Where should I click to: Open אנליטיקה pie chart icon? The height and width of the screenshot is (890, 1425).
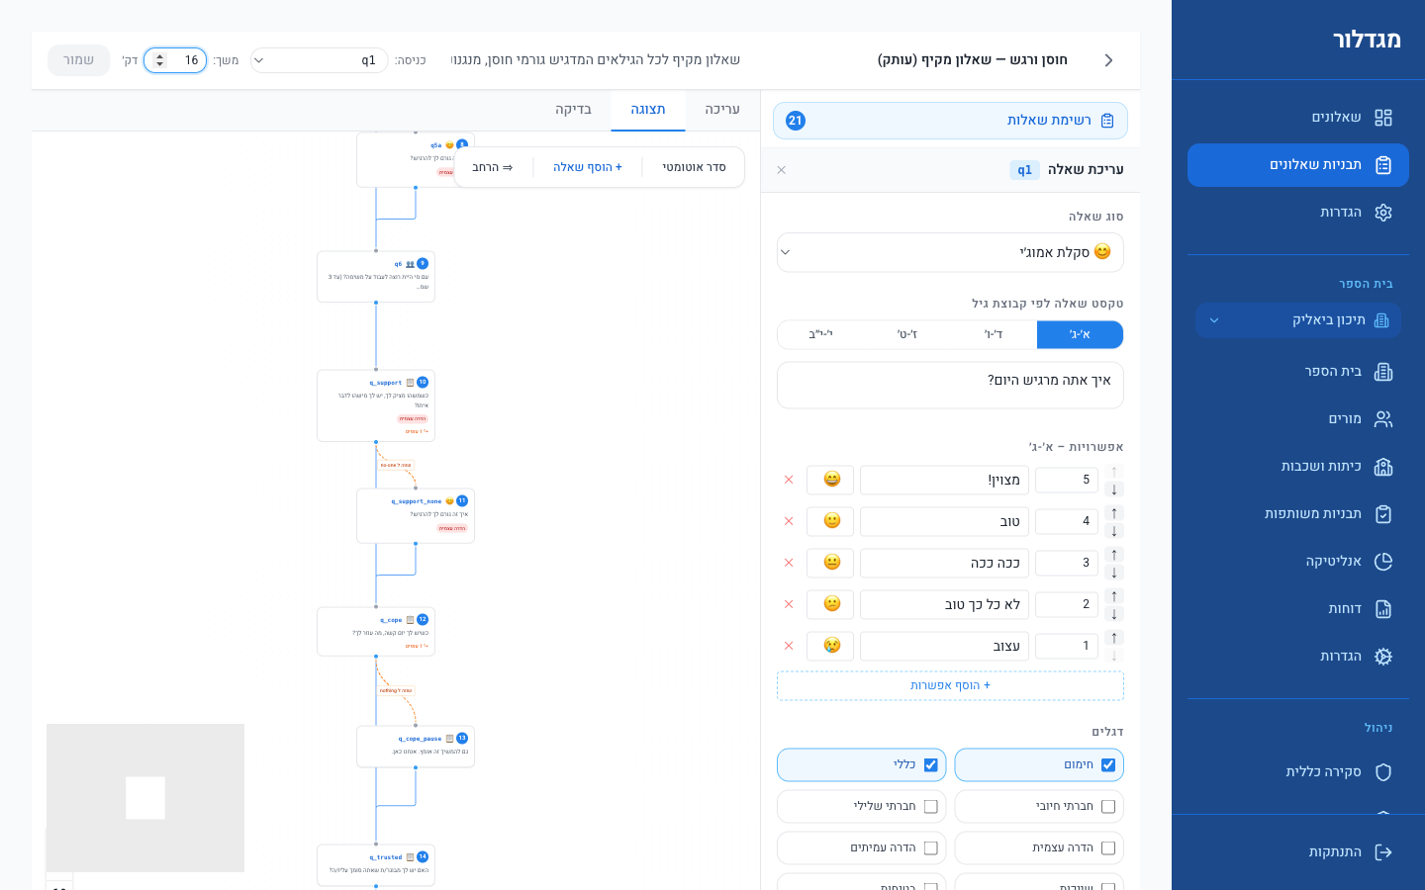click(x=1383, y=562)
